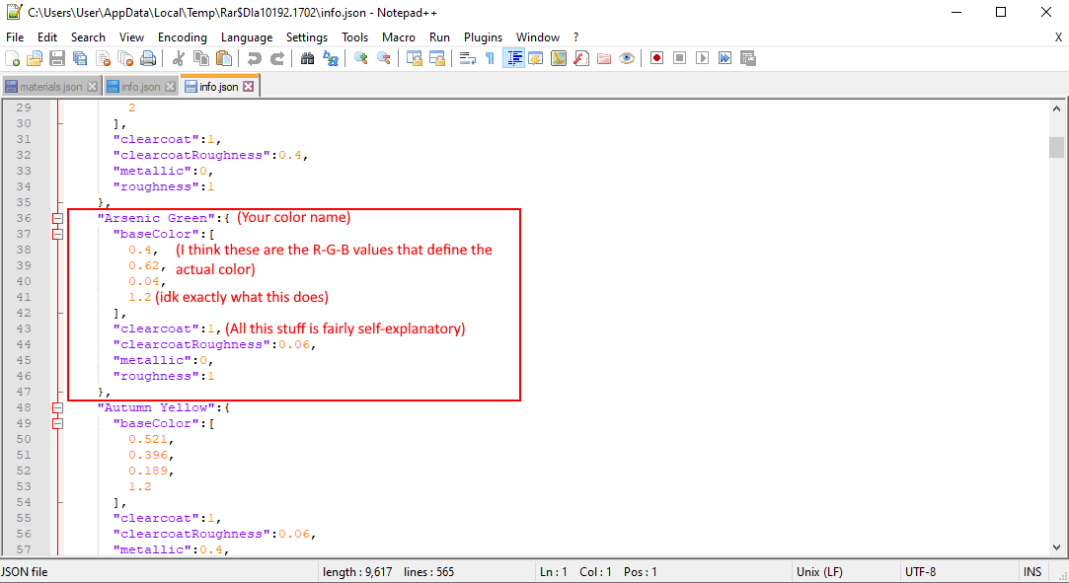Image resolution: width=1069 pixels, height=583 pixels.
Task: Open the View menu
Action: tap(131, 37)
